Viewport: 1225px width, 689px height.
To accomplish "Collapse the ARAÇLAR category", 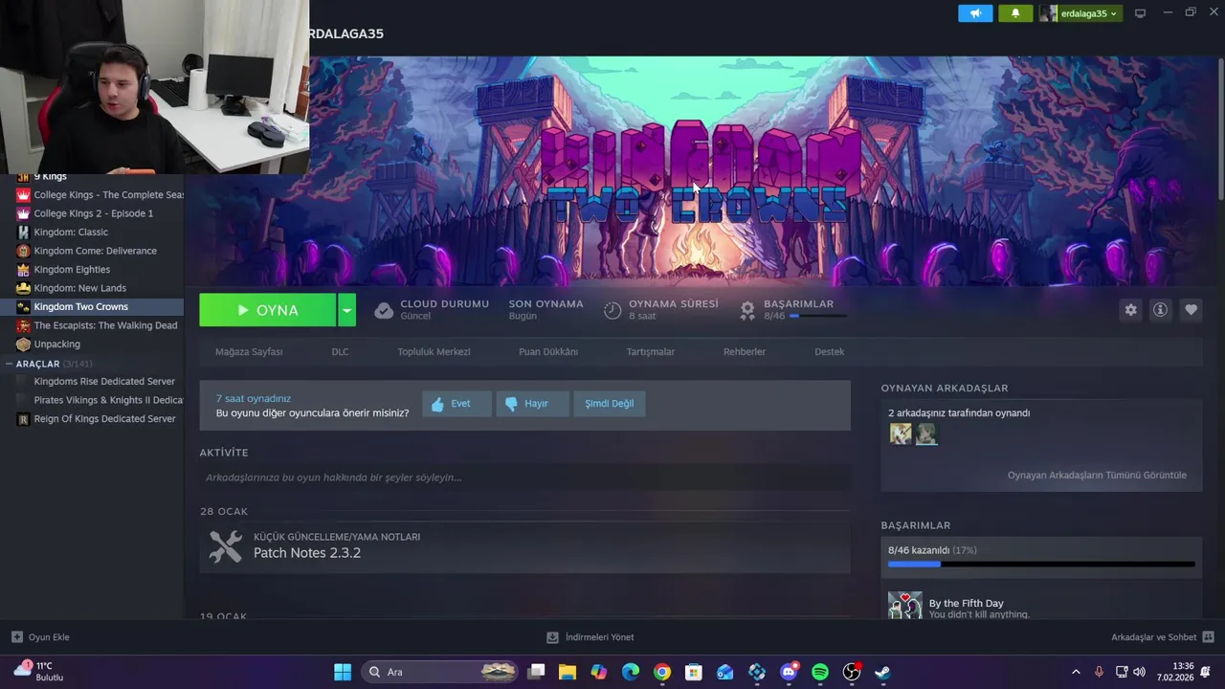I will [x=9, y=364].
